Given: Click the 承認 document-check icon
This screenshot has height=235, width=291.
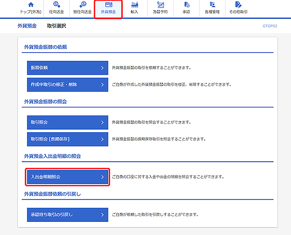Looking at the screenshot, I should point(187,4).
